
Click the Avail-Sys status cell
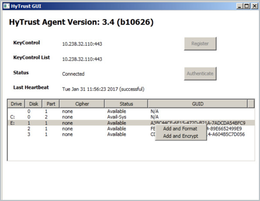(117, 117)
